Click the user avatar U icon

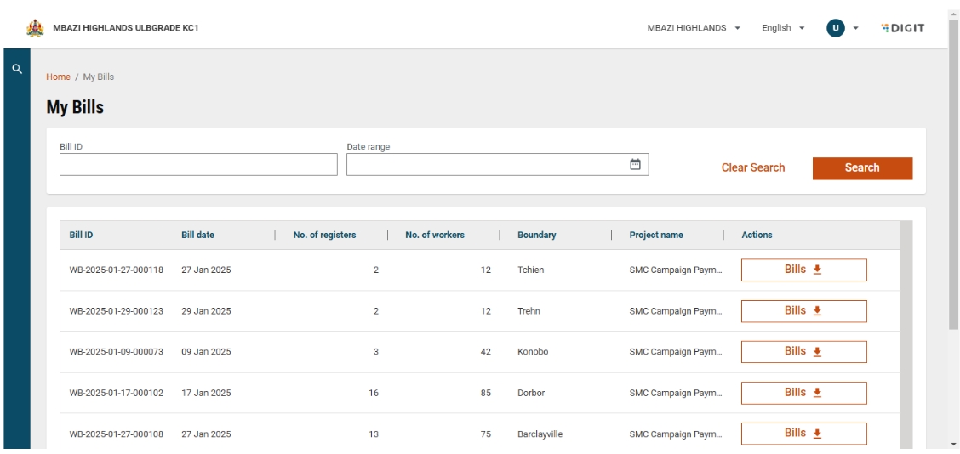(834, 26)
